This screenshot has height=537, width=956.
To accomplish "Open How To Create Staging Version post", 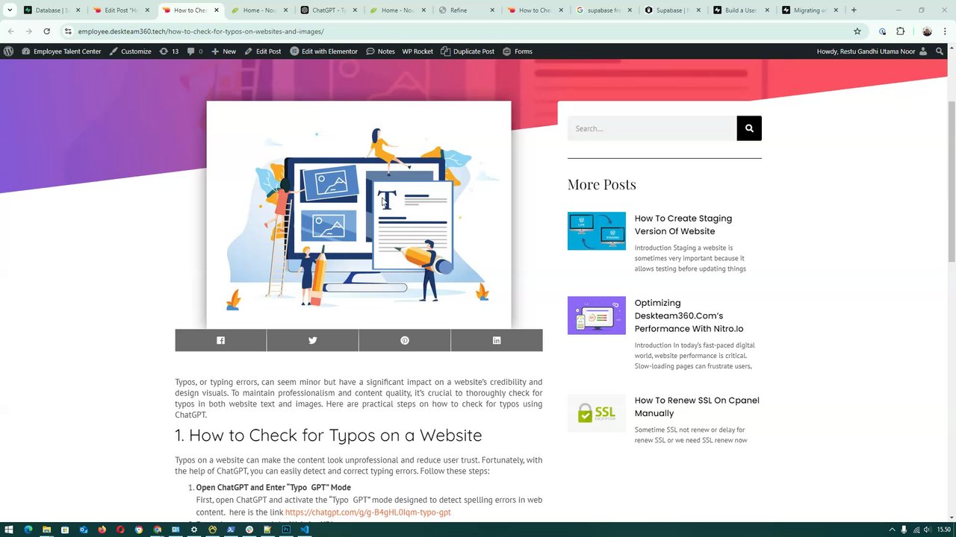I will click(x=683, y=224).
